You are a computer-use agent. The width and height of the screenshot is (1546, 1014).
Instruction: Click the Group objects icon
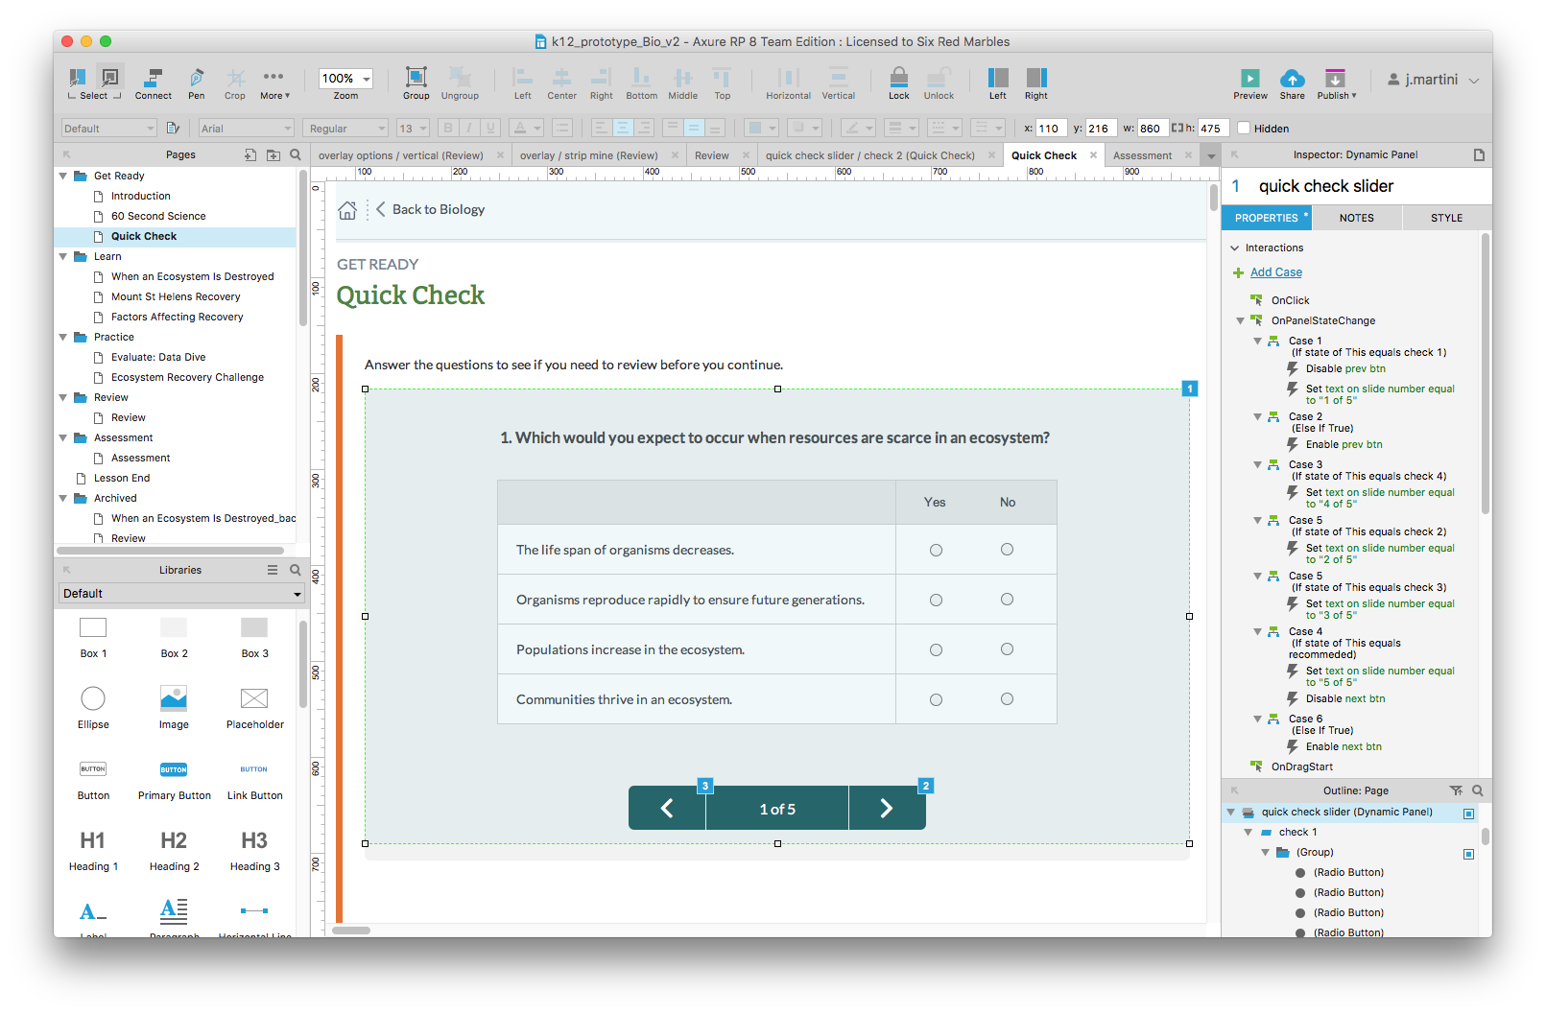416,78
